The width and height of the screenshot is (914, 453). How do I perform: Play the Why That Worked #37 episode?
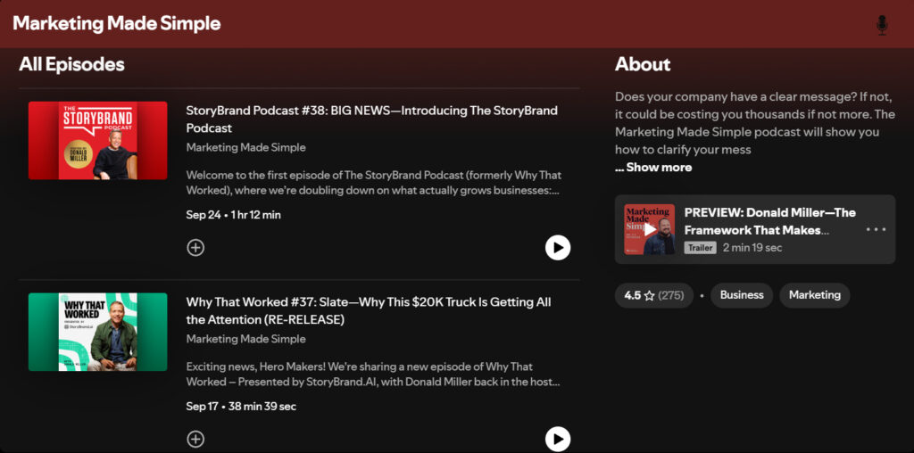(558, 439)
